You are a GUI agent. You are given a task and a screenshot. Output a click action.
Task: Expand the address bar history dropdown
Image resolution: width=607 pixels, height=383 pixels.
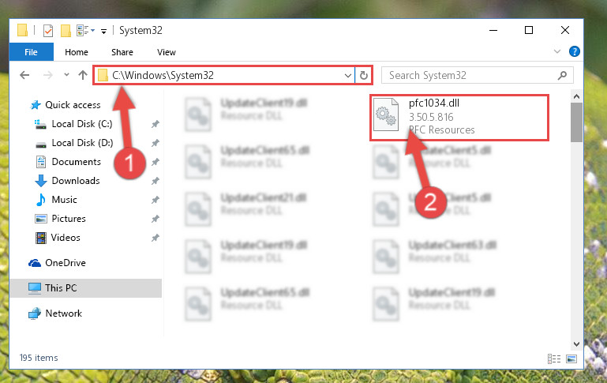(347, 75)
